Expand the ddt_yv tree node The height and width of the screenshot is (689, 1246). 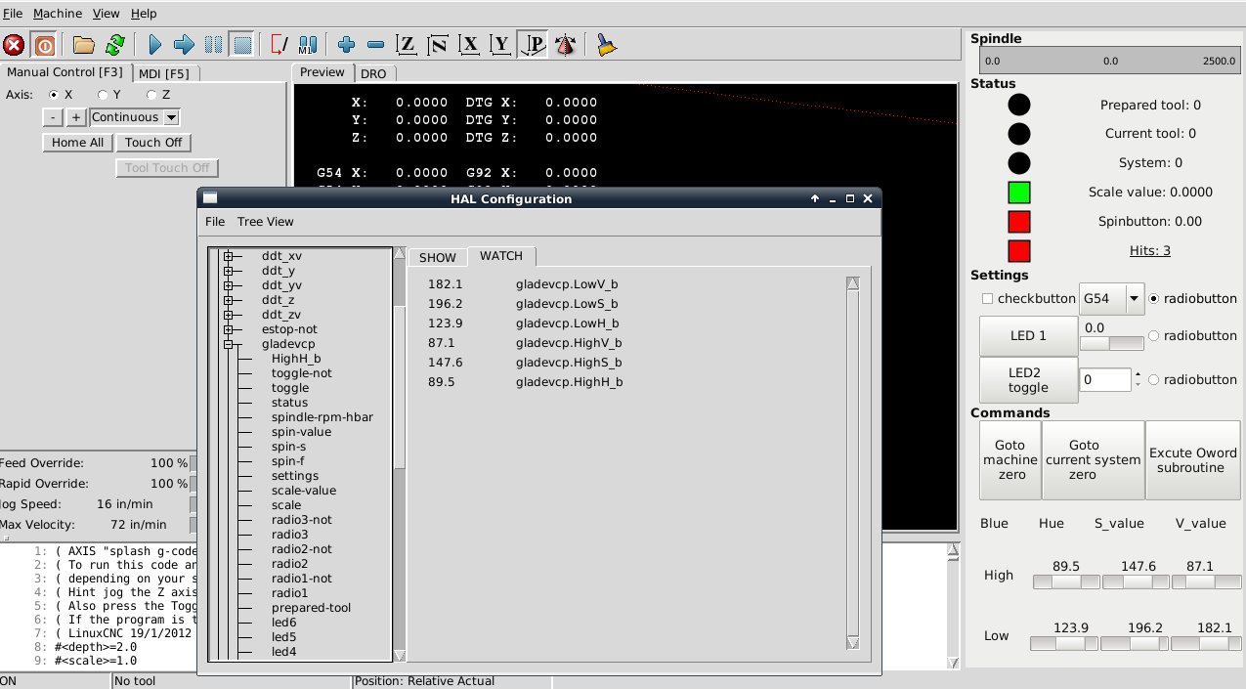[229, 285]
